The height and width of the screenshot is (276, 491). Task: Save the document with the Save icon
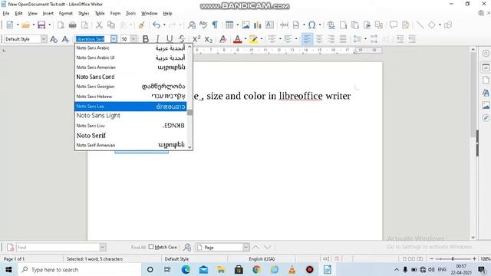[x=41, y=25]
